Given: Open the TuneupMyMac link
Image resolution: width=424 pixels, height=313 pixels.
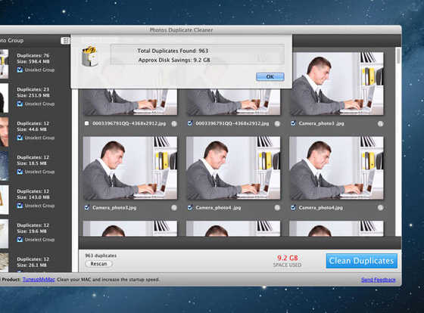Looking at the screenshot, I should point(39,280).
